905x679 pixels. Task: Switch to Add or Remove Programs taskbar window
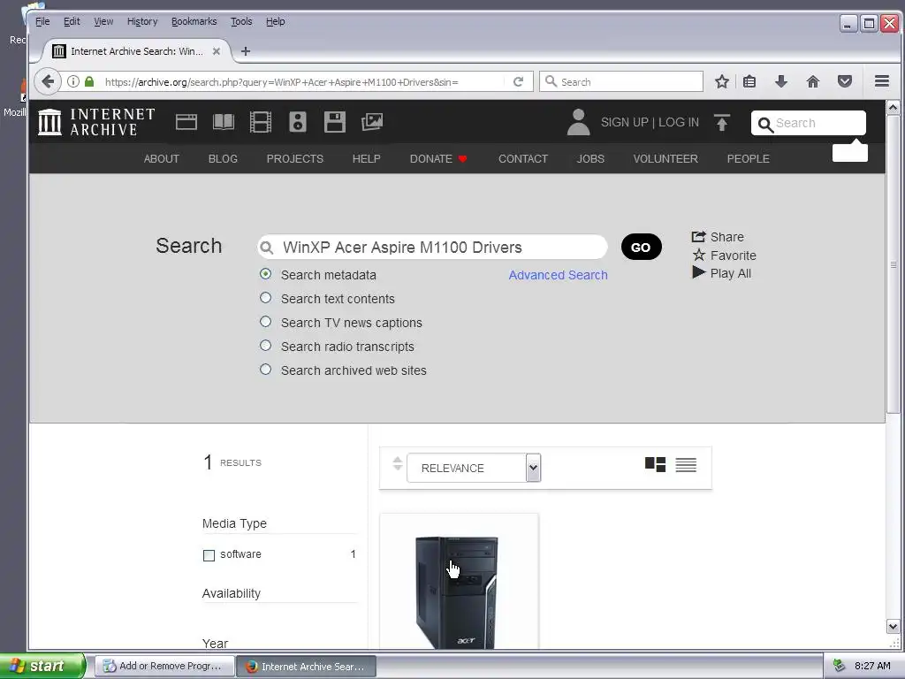pos(164,666)
